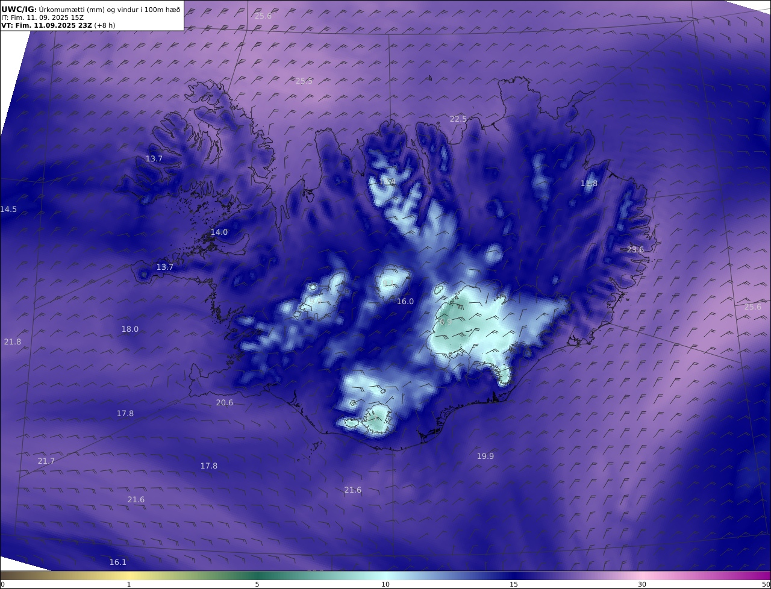771x589 pixels.
Task: Click the 23.6 value label
Action: 635,250
